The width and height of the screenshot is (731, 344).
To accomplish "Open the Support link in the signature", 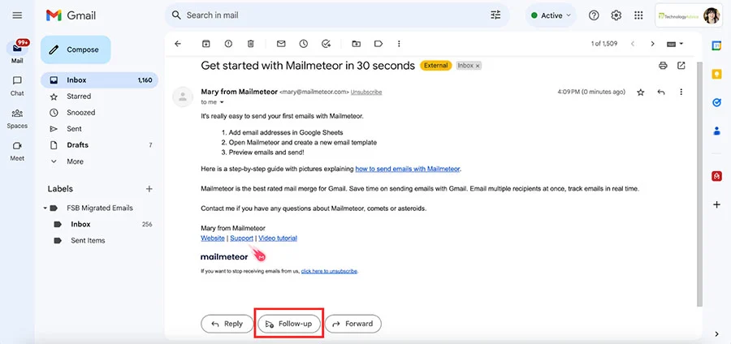I will [x=241, y=239].
